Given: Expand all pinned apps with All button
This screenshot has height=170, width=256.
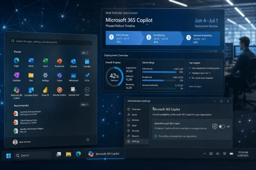Looking at the screenshot, I should click(85, 53).
